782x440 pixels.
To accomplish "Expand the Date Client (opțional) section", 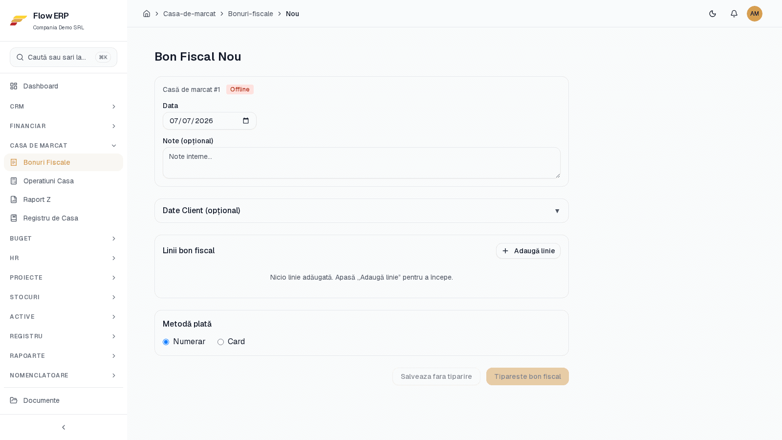I will tap(362, 211).
